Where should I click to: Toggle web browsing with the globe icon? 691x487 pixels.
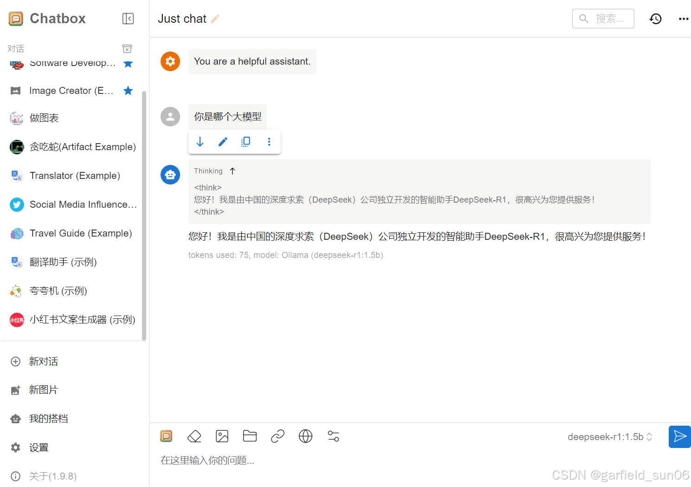305,436
